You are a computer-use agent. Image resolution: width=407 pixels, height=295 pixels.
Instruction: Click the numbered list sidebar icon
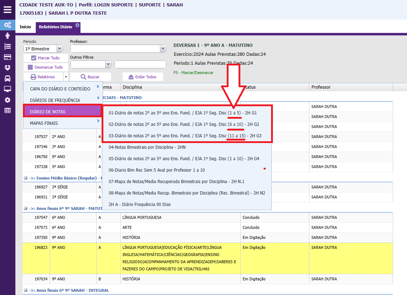pos(8,46)
